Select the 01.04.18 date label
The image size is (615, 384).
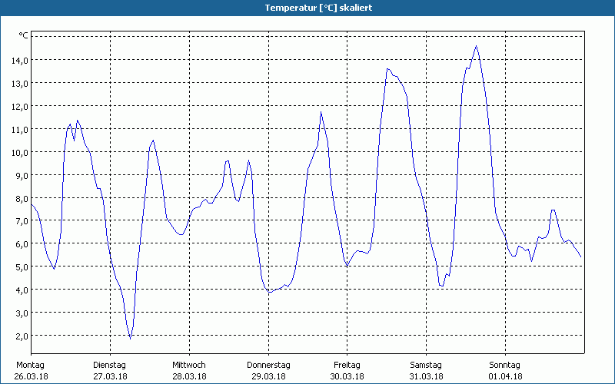(505, 376)
